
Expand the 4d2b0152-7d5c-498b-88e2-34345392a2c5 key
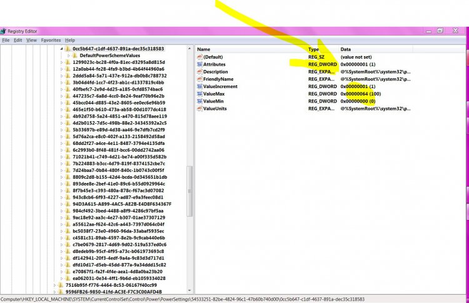point(62,123)
